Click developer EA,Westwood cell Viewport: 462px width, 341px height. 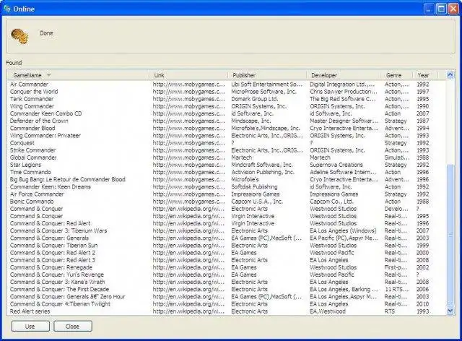coord(328,311)
